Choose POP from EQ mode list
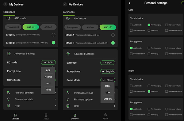 48,70
